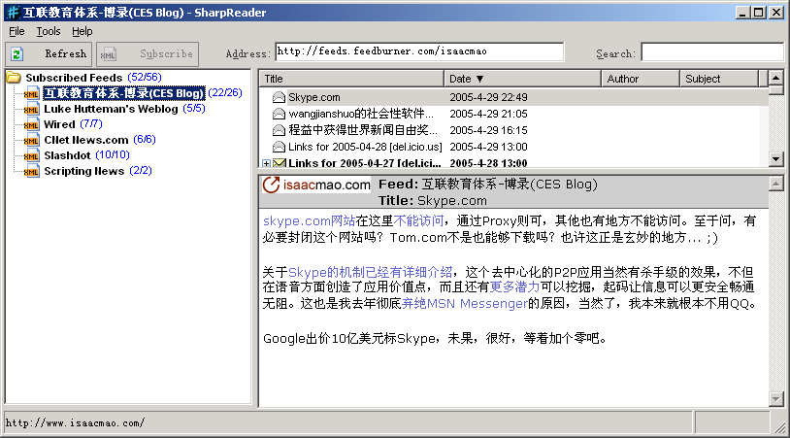
Task: Click the Address input field
Action: click(419, 51)
